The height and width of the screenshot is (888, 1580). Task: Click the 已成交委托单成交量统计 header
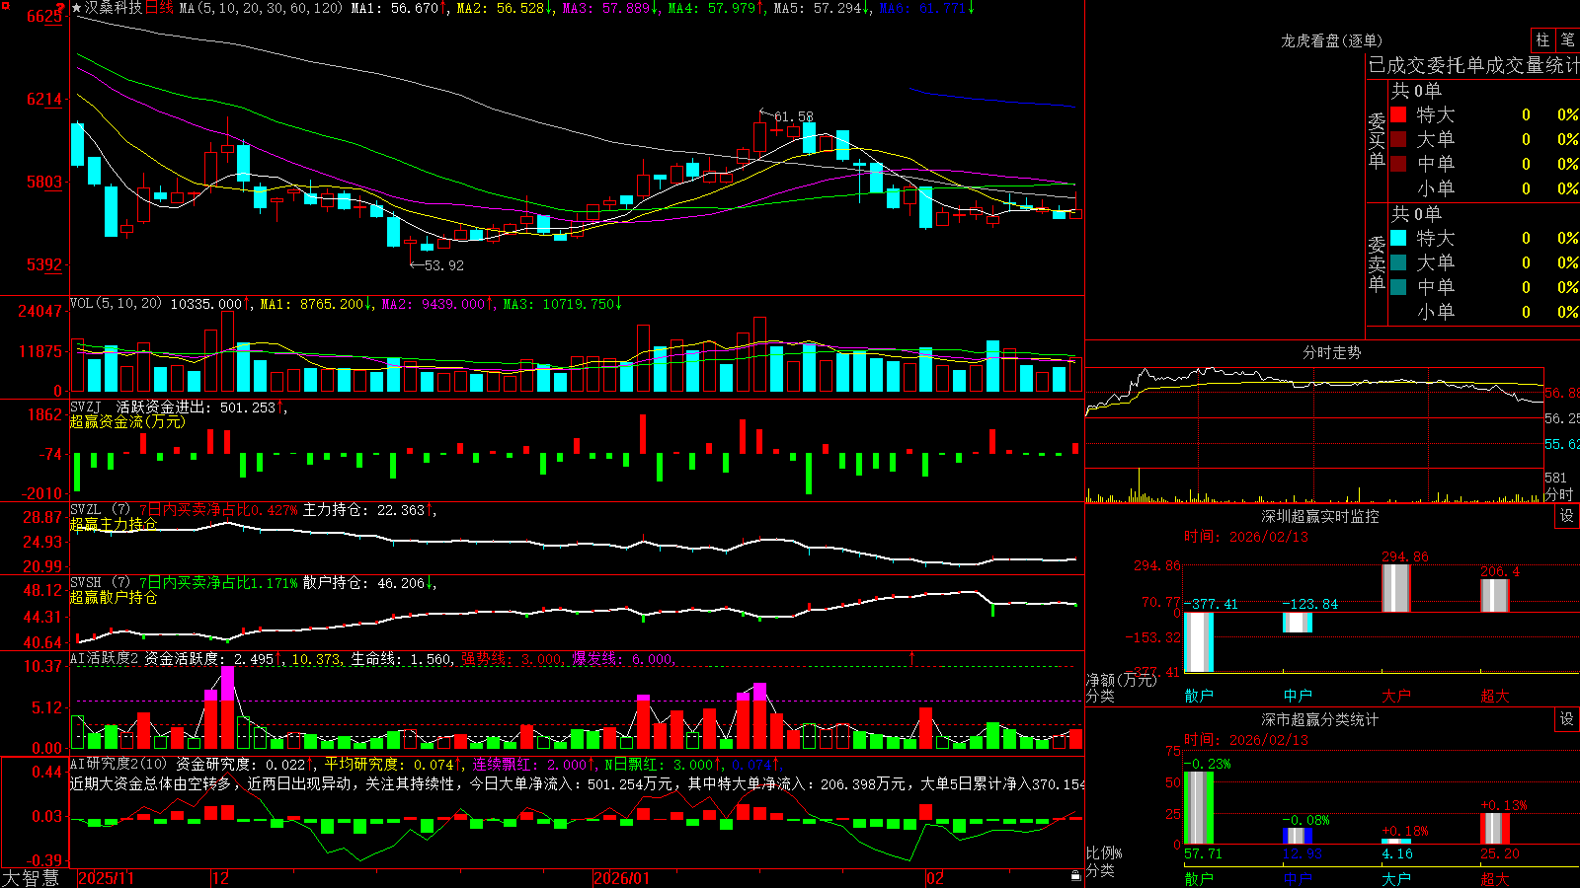pos(1473,65)
